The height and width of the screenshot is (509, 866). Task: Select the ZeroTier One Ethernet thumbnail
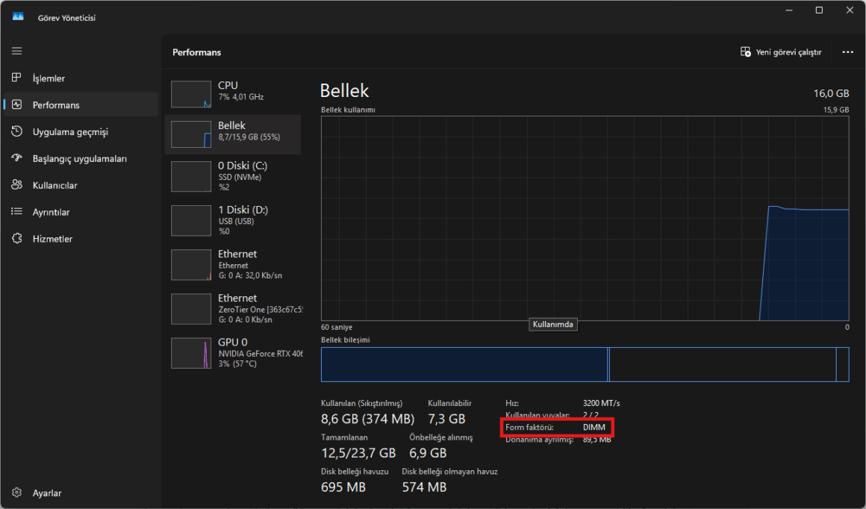point(191,308)
